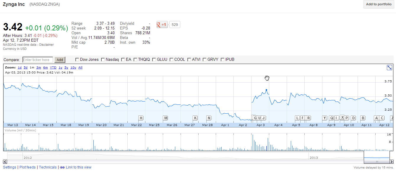
Task: Select the YTD zoom range
Action: point(53,68)
